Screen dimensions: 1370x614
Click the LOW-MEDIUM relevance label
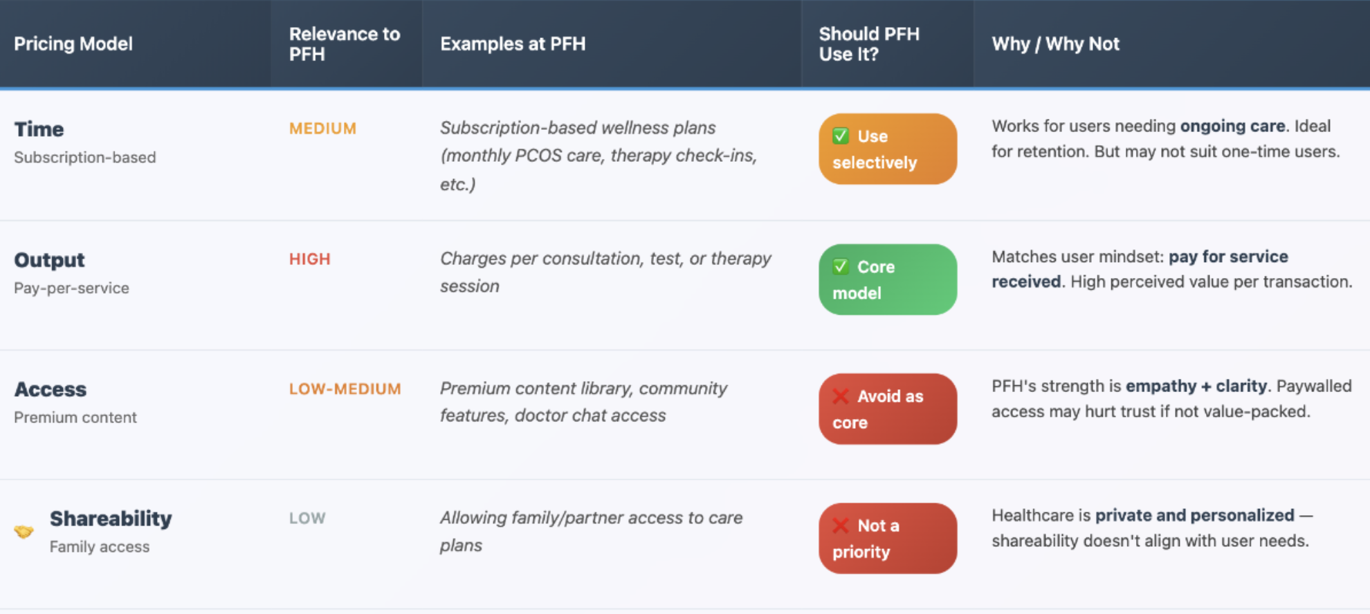[x=345, y=389]
